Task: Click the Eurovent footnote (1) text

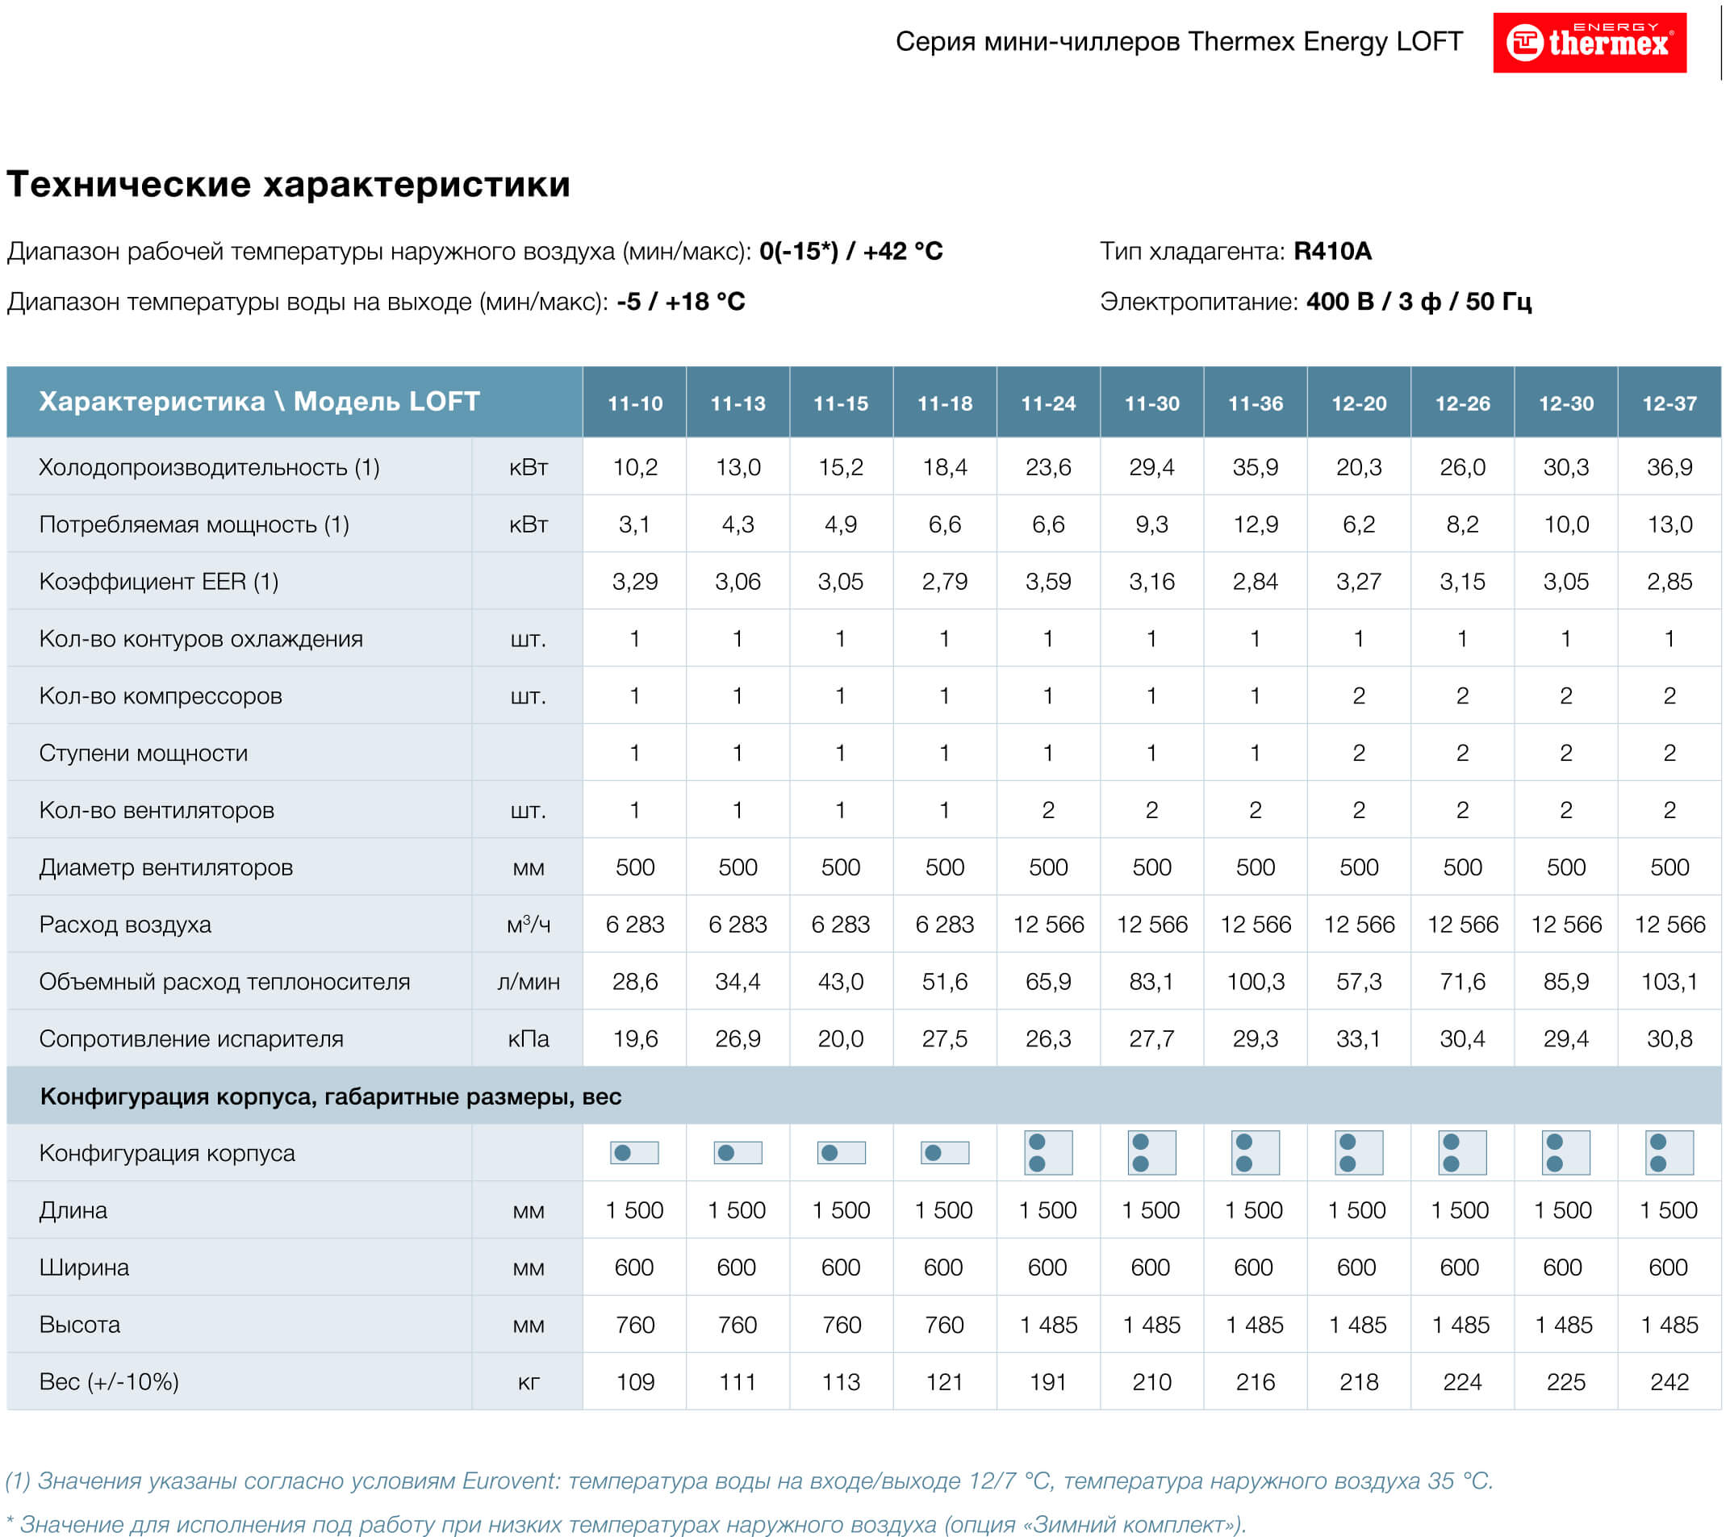Action: [x=748, y=1481]
